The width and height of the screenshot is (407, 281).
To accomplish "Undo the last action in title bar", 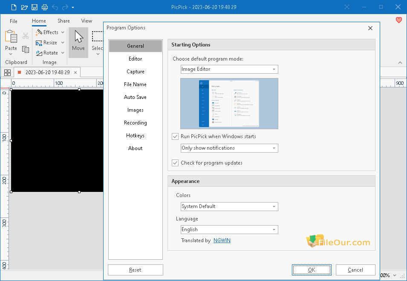I will click(x=55, y=7).
